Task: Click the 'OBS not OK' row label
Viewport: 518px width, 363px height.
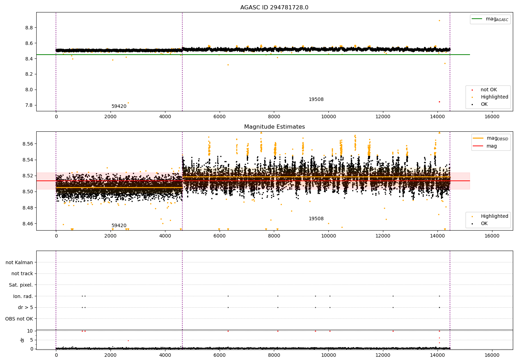Action: click(x=19, y=319)
